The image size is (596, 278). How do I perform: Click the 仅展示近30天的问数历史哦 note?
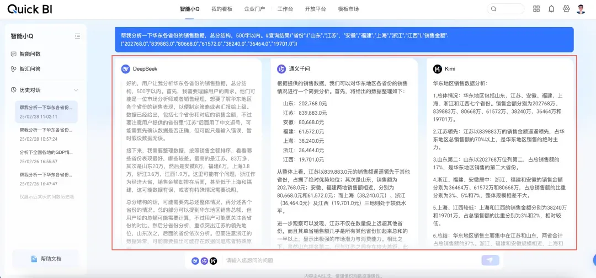47,197
